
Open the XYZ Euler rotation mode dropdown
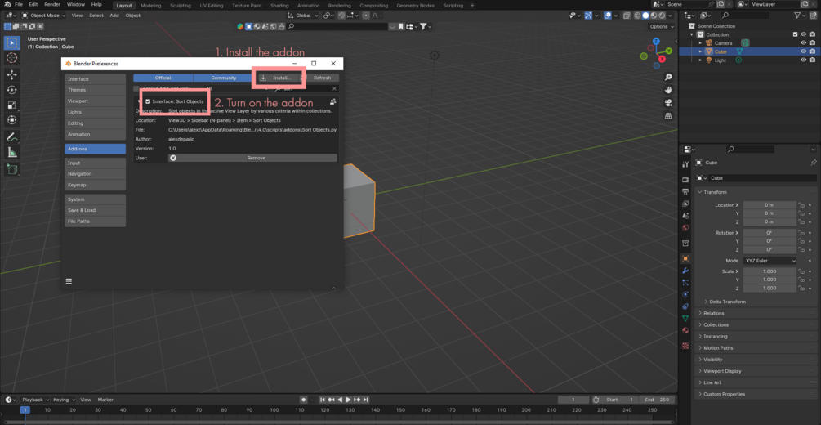click(770, 261)
